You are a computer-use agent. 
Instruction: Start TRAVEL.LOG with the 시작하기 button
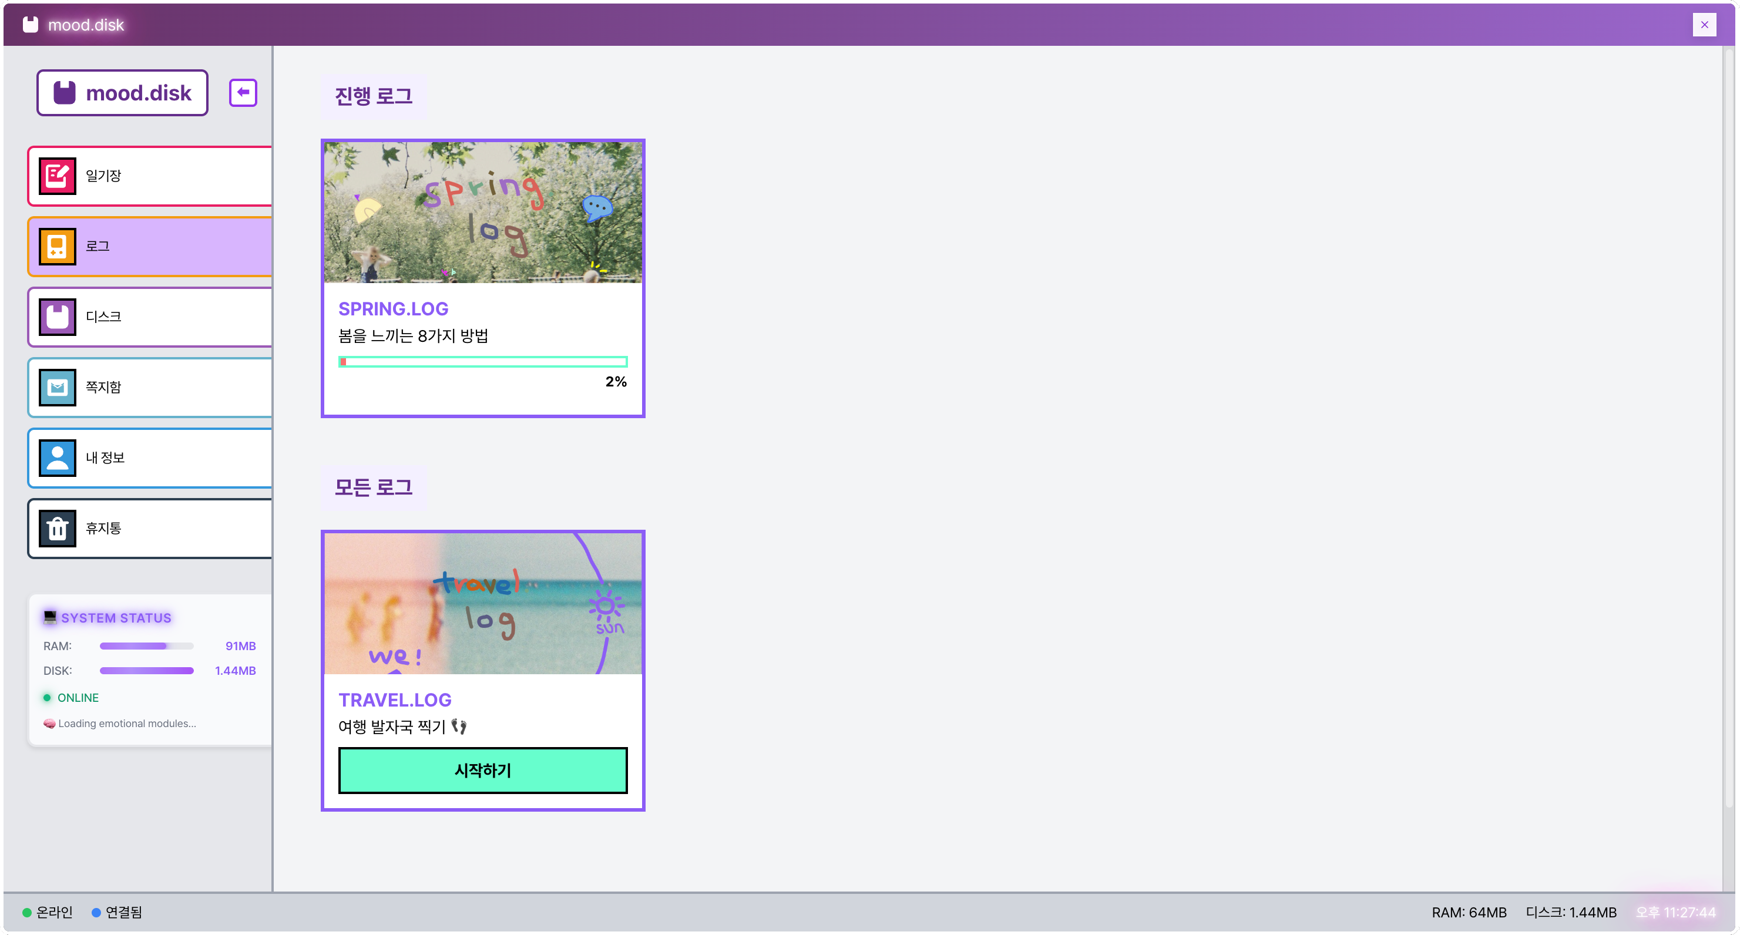pyautogui.click(x=483, y=771)
